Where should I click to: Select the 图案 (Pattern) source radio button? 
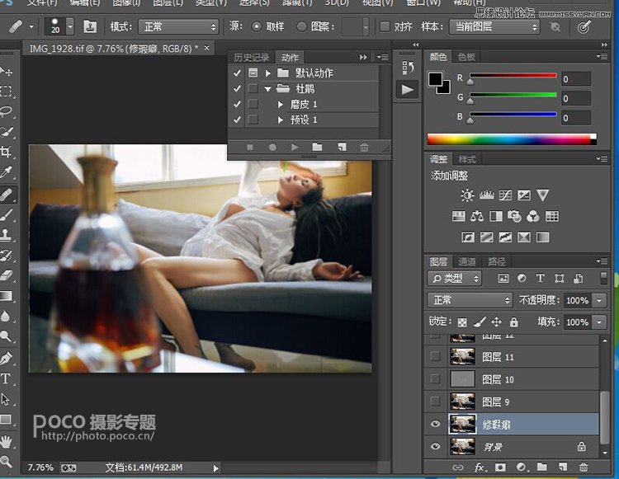[x=301, y=26]
